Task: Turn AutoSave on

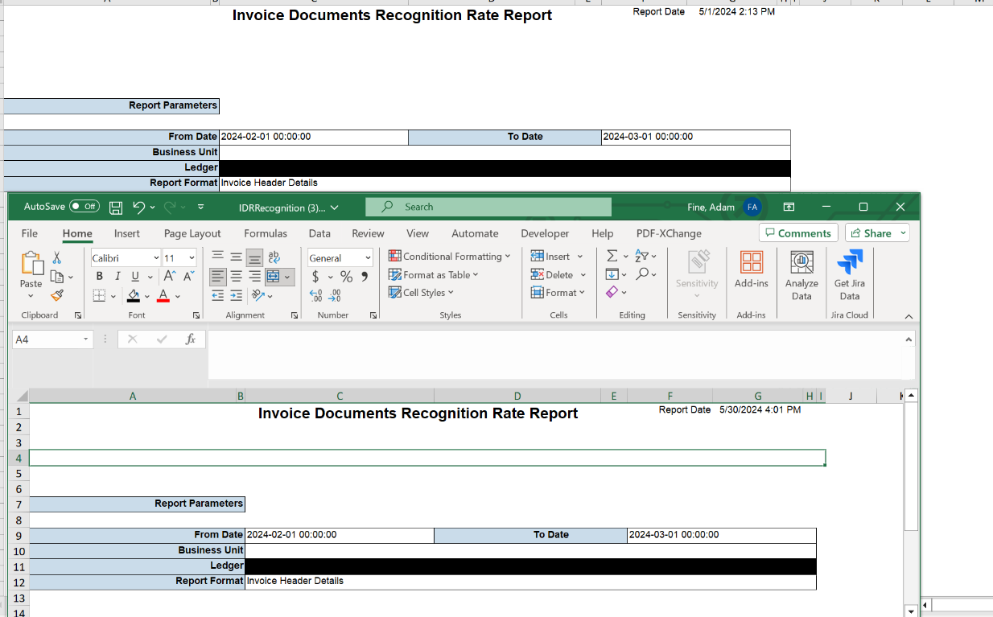Action: (84, 206)
